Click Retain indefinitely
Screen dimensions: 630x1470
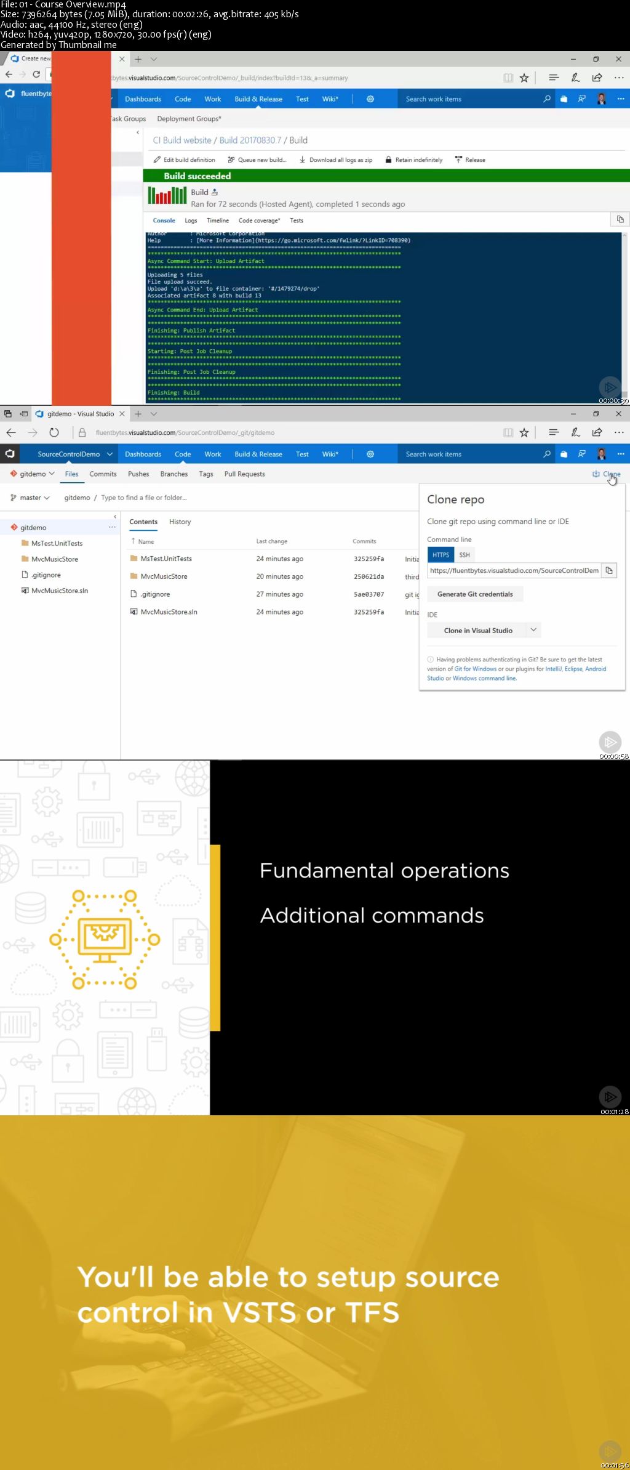tap(414, 160)
